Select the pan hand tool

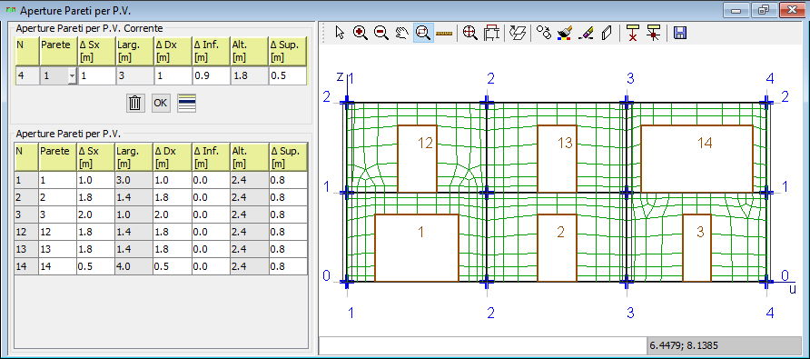pos(402,33)
